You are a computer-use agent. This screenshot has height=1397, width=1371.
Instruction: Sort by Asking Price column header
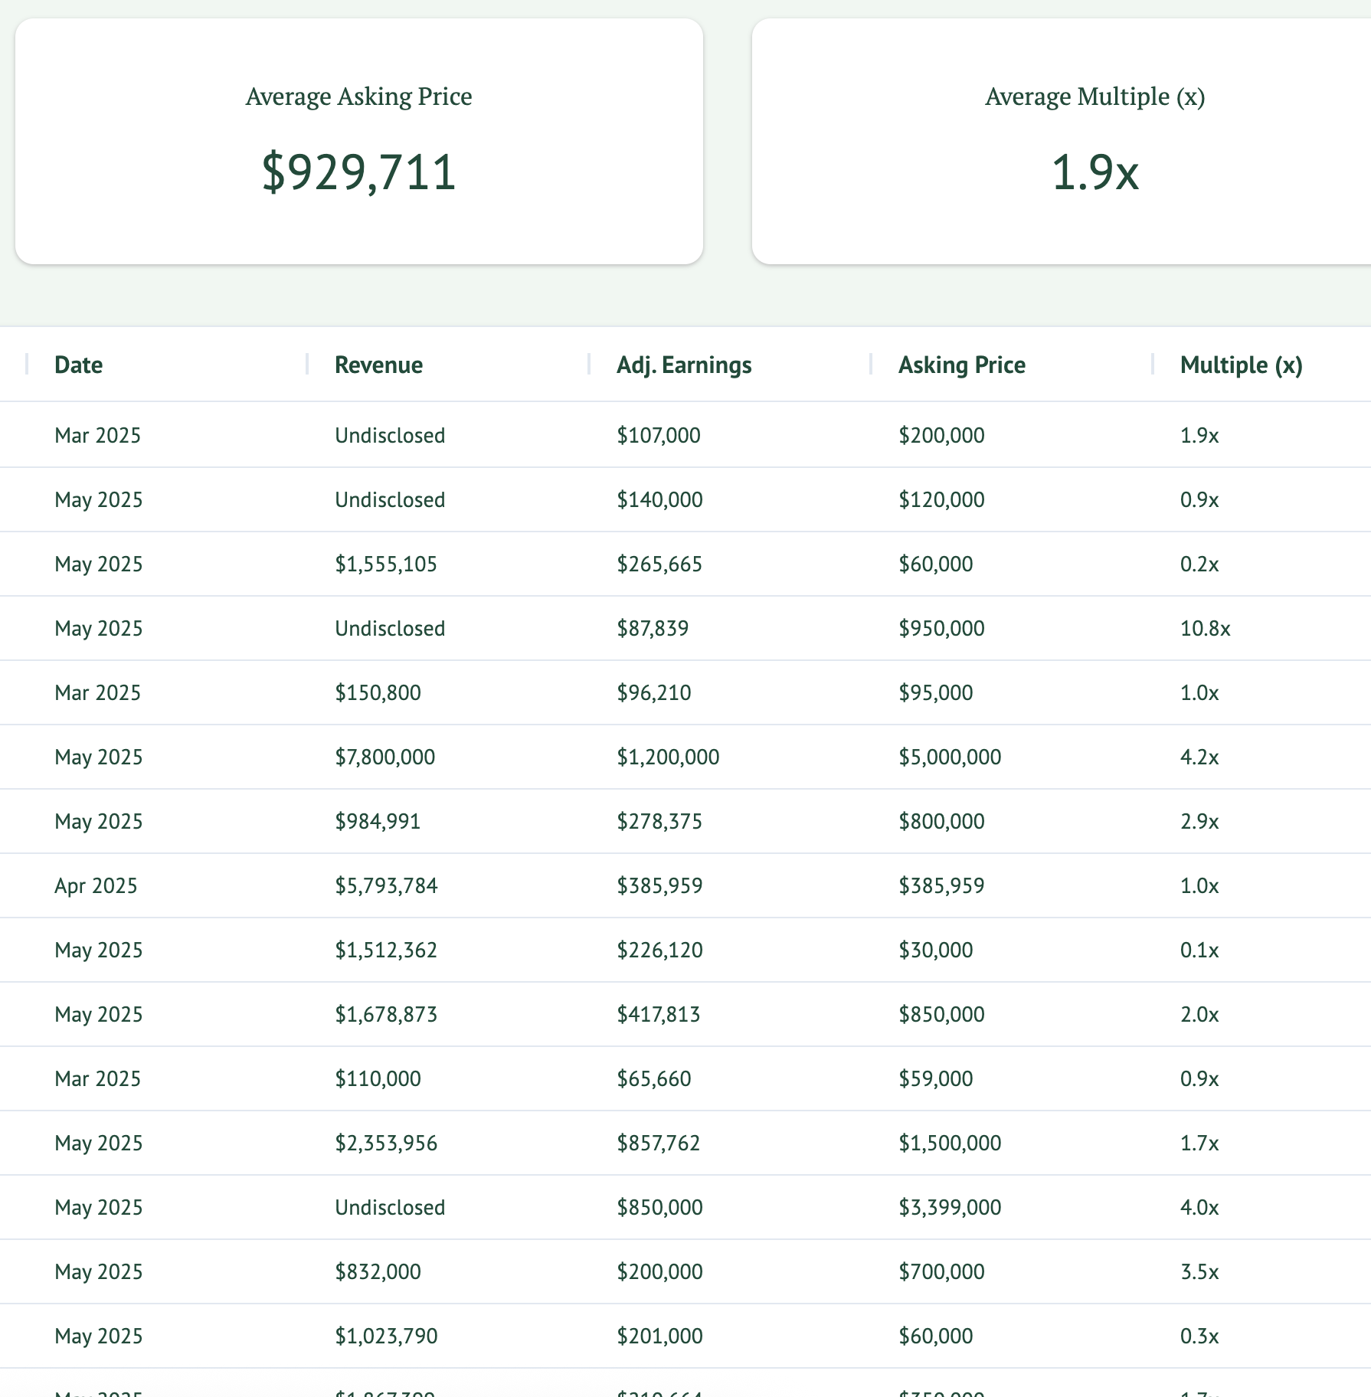[961, 365]
